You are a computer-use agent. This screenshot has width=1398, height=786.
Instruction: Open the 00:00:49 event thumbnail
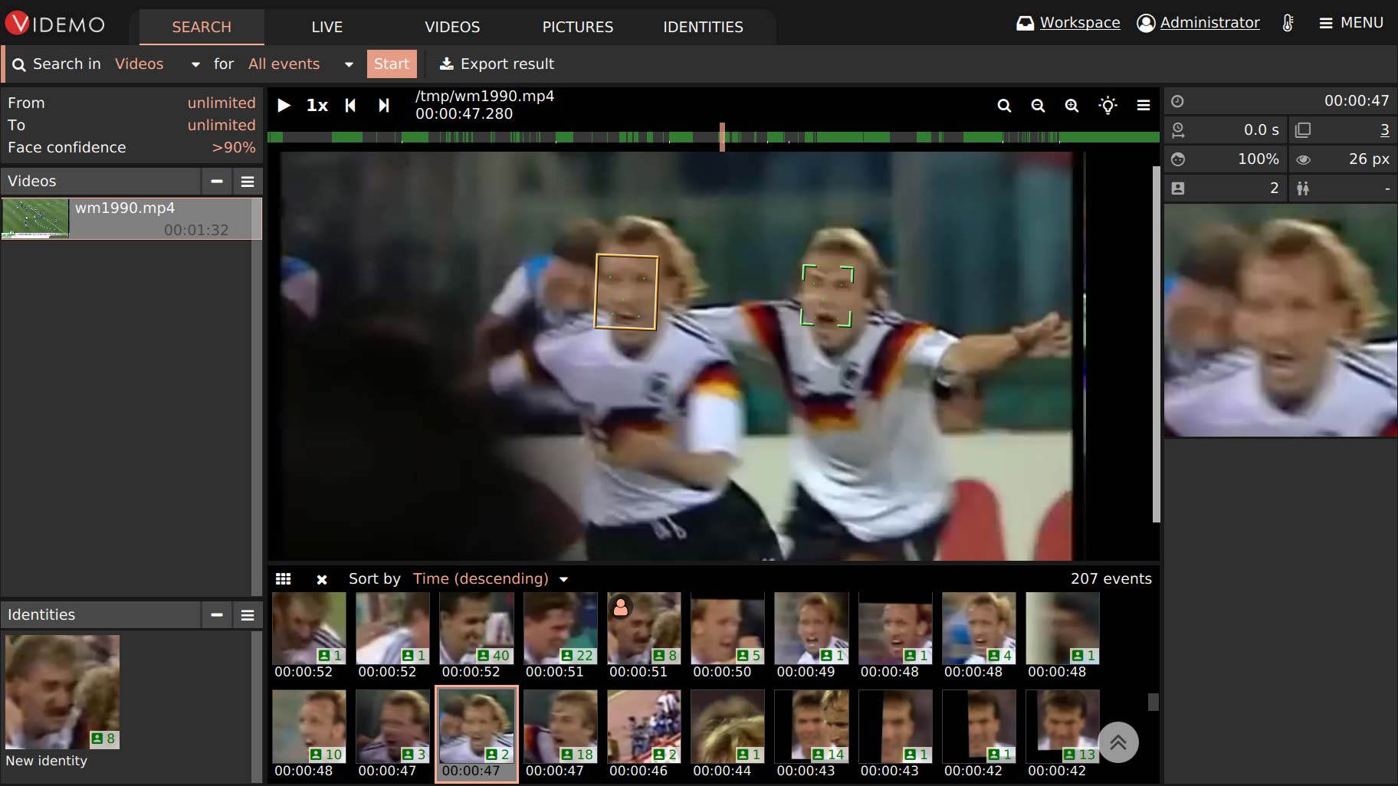[811, 628]
